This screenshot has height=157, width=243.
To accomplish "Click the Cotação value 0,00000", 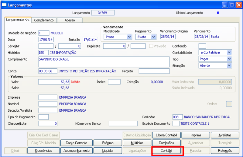I will pyautogui.click(x=157, y=82).
